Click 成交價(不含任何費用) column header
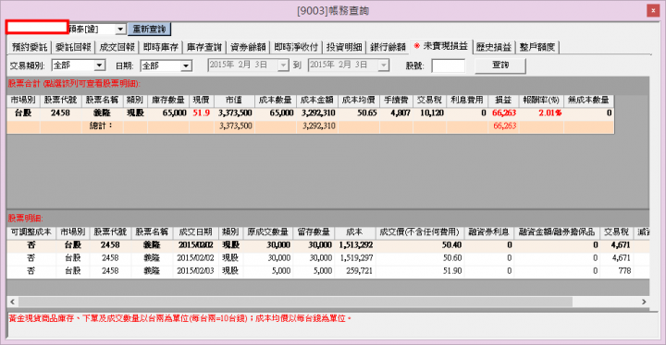The height and width of the screenshot is (345, 666). pos(420,232)
